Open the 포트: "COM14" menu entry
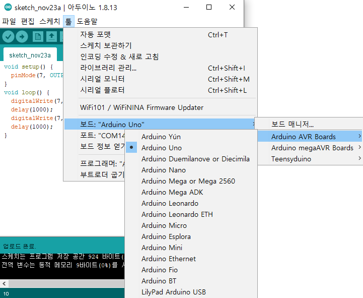Screen dimensions: 363x298 (95, 136)
